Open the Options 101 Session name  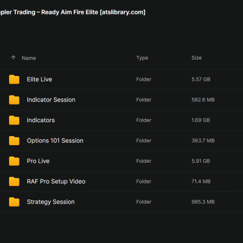[55, 141]
